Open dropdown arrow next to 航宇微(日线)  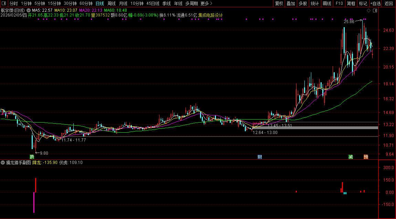pyautogui.click(x=28, y=11)
